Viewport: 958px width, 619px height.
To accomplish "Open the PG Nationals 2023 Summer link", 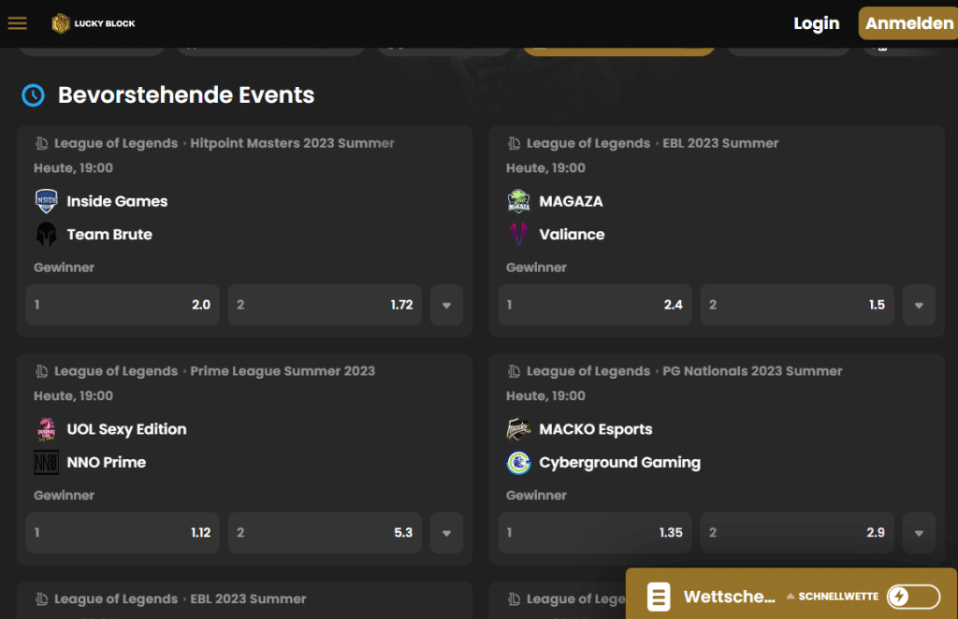I will click(752, 371).
